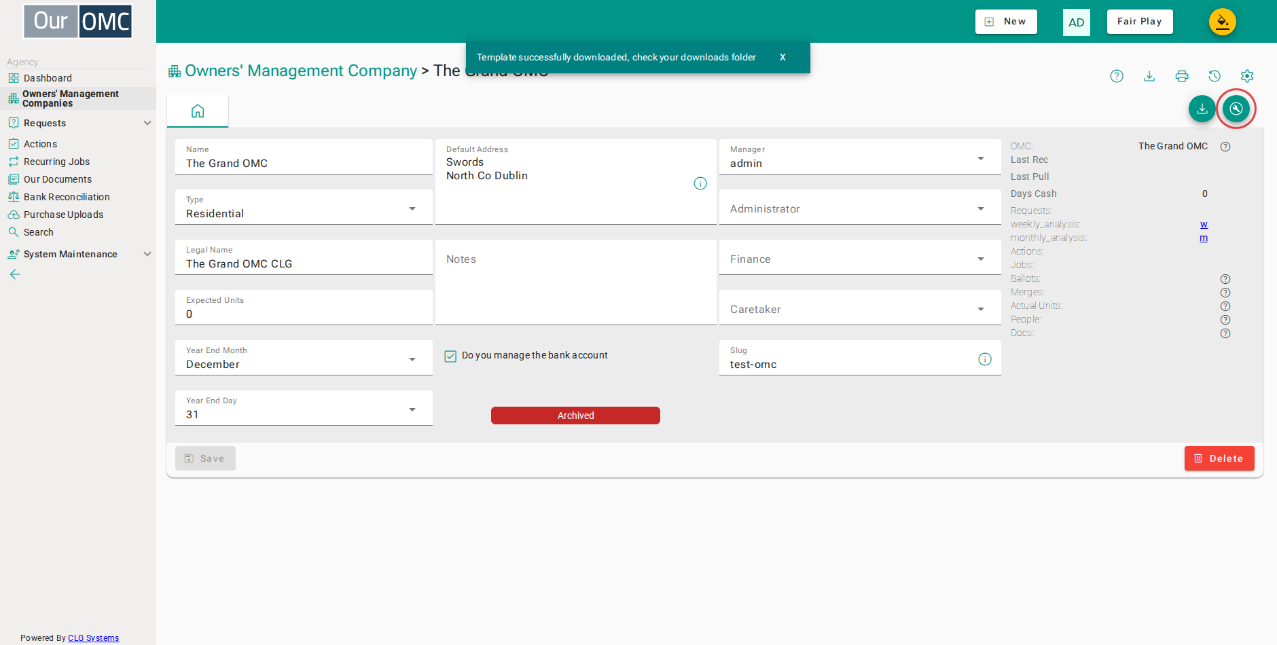Open the Manager dropdown
Screen dimensions: 1277x645
[860, 157]
